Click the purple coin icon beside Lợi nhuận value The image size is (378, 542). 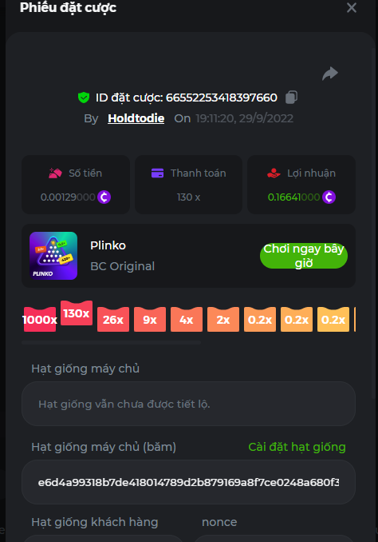329,197
